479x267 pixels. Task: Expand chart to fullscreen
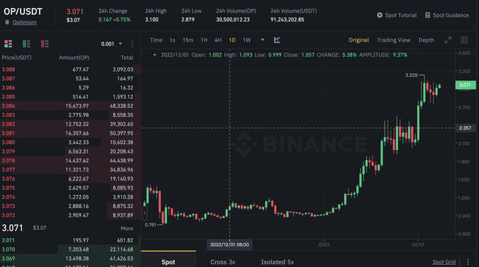(x=448, y=40)
